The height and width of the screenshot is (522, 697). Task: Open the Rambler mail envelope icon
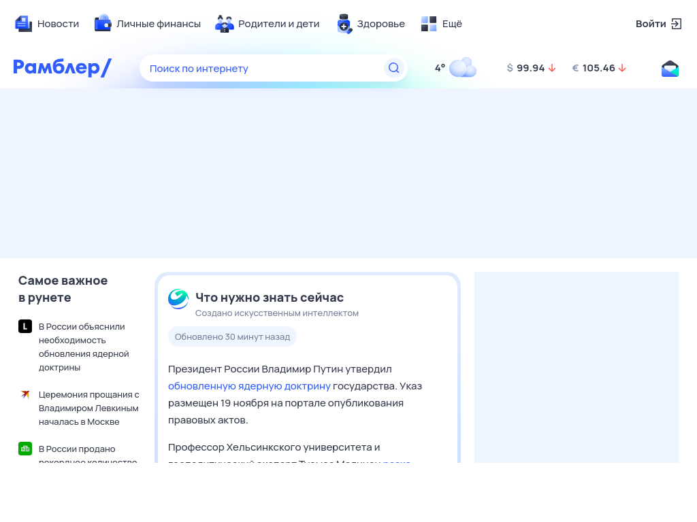coord(670,69)
